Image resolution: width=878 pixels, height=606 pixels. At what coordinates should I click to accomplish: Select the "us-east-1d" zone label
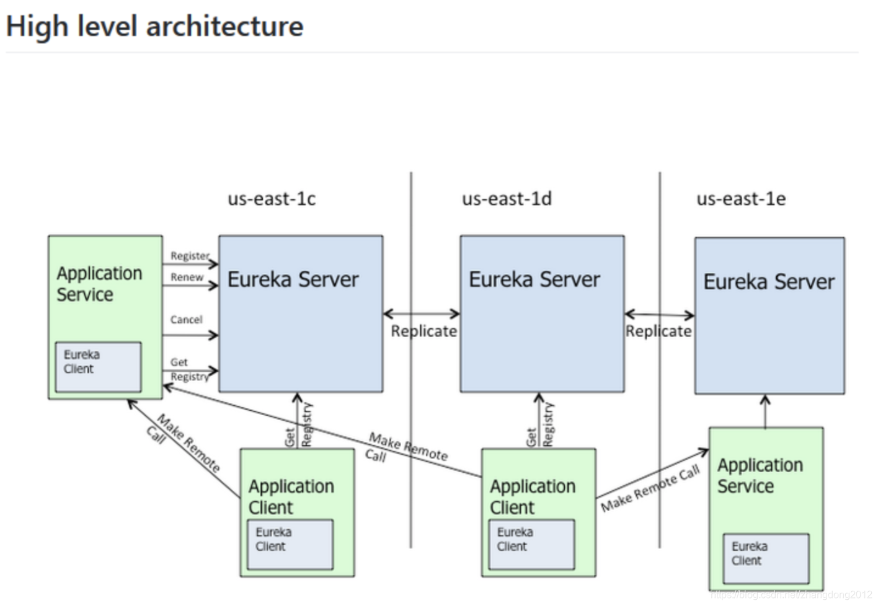507,199
